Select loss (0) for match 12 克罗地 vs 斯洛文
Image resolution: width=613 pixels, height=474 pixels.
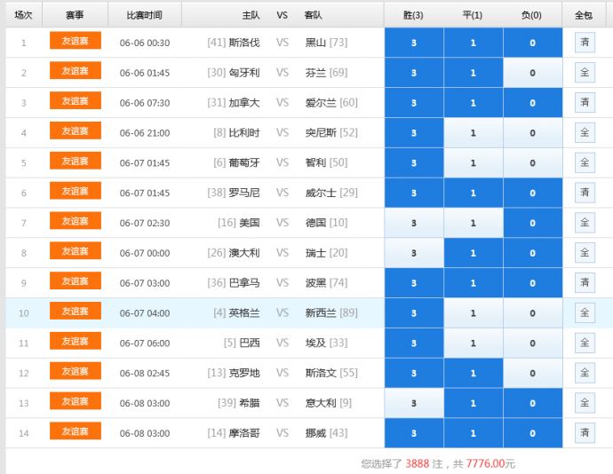coord(532,373)
